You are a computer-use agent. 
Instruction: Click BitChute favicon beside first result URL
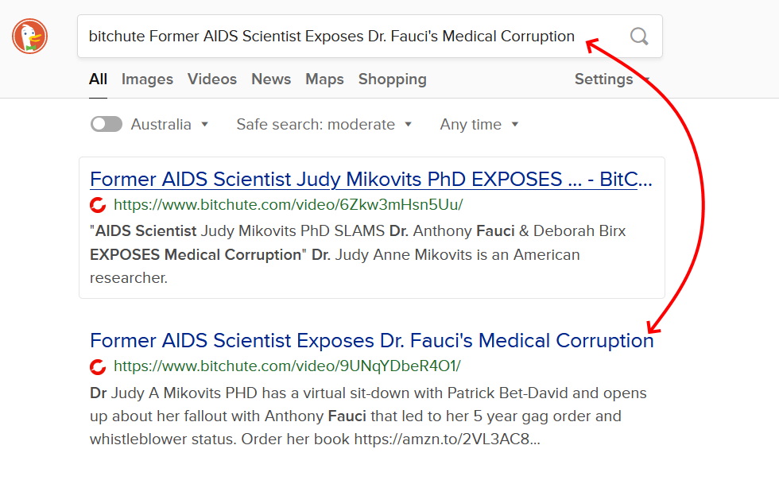(x=98, y=205)
